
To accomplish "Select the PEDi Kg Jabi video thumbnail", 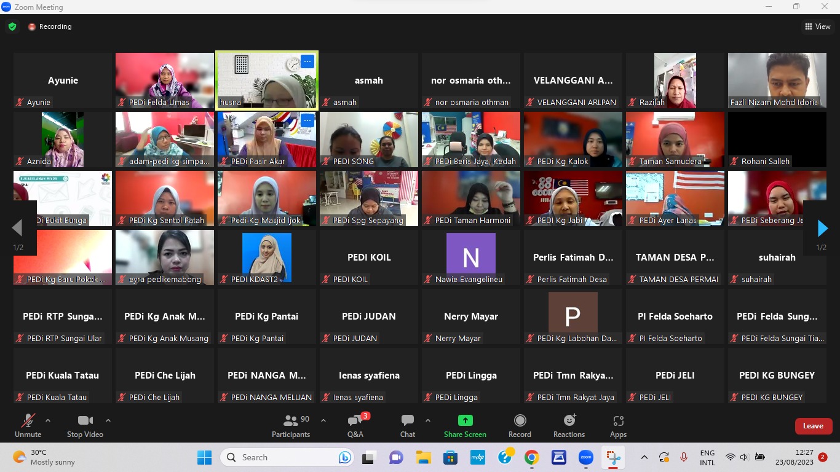I will point(573,199).
